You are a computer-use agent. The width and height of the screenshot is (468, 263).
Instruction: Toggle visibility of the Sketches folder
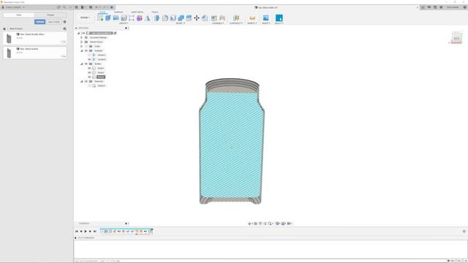tap(86, 81)
